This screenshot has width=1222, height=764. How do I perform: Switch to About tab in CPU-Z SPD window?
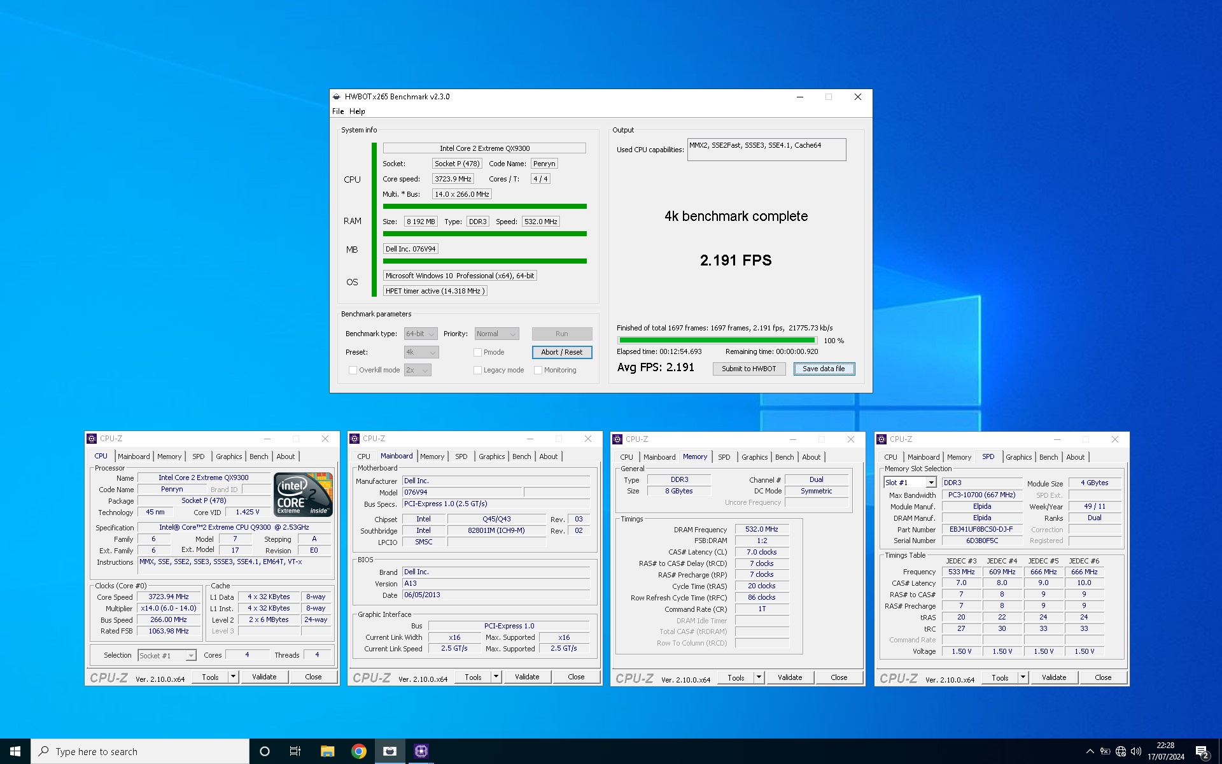point(1075,457)
